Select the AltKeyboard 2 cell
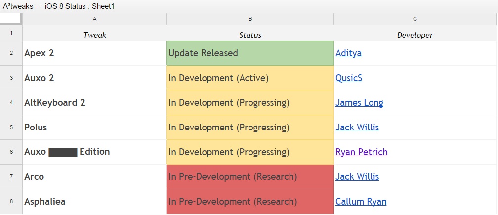The image size is (498, 215). [95, 103]
